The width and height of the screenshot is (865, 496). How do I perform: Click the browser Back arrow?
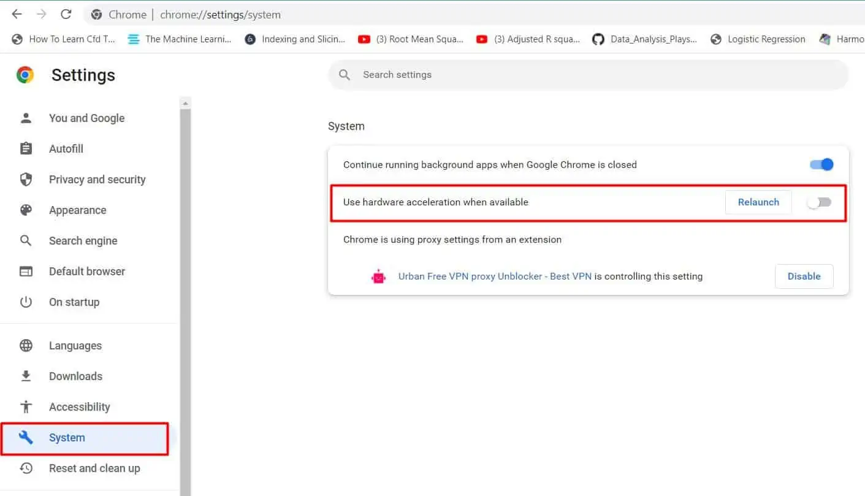pos(17,14)
